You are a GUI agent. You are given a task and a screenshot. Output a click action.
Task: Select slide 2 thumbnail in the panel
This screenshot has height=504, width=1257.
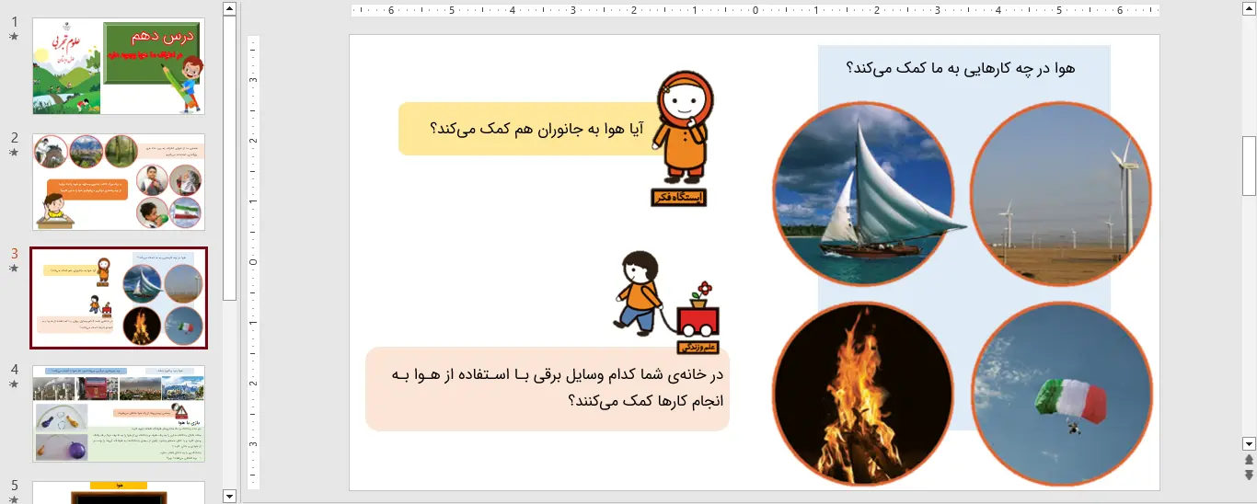click(x=119, y=182)
